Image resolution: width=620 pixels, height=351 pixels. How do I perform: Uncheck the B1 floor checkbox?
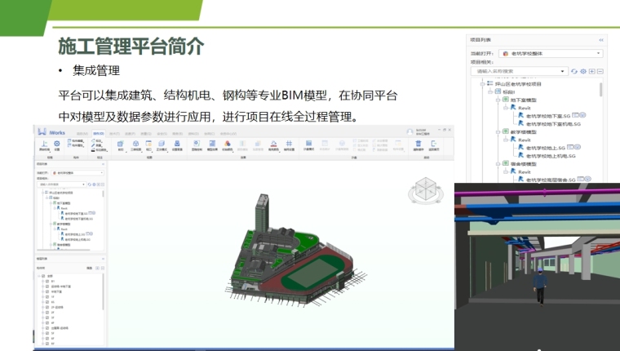point(47,282)
